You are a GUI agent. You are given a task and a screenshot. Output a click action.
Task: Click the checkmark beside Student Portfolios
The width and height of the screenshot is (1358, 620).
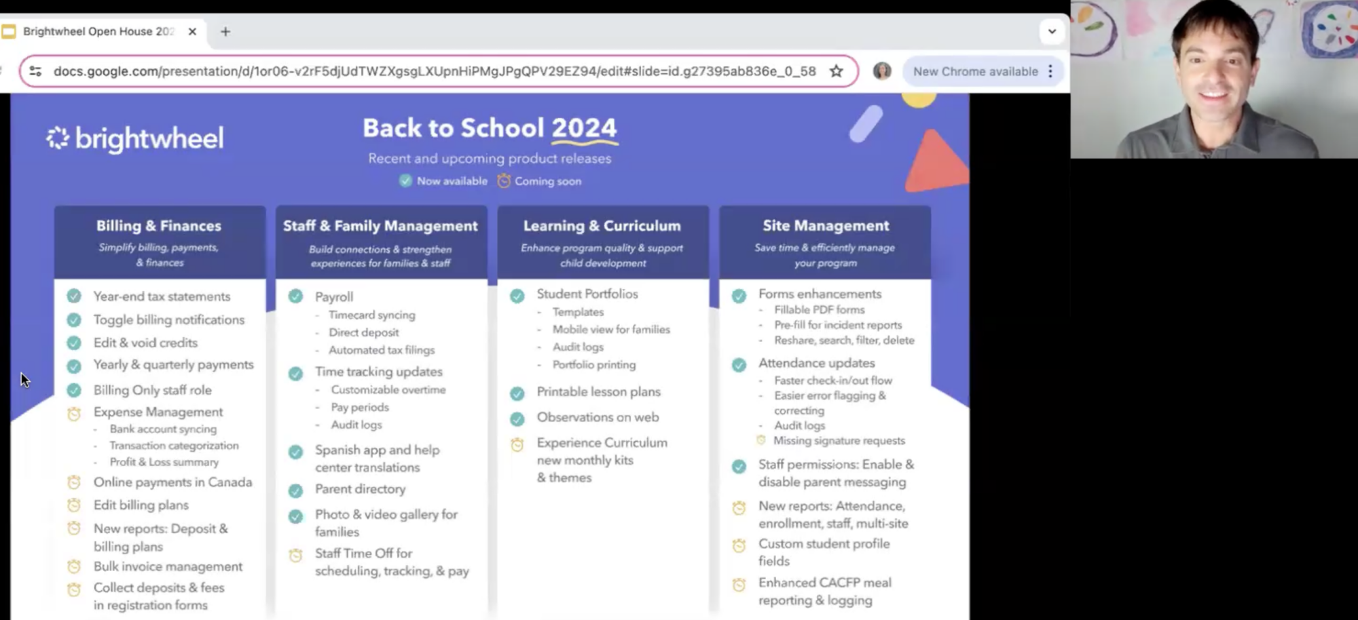click(x=517, y=296)
